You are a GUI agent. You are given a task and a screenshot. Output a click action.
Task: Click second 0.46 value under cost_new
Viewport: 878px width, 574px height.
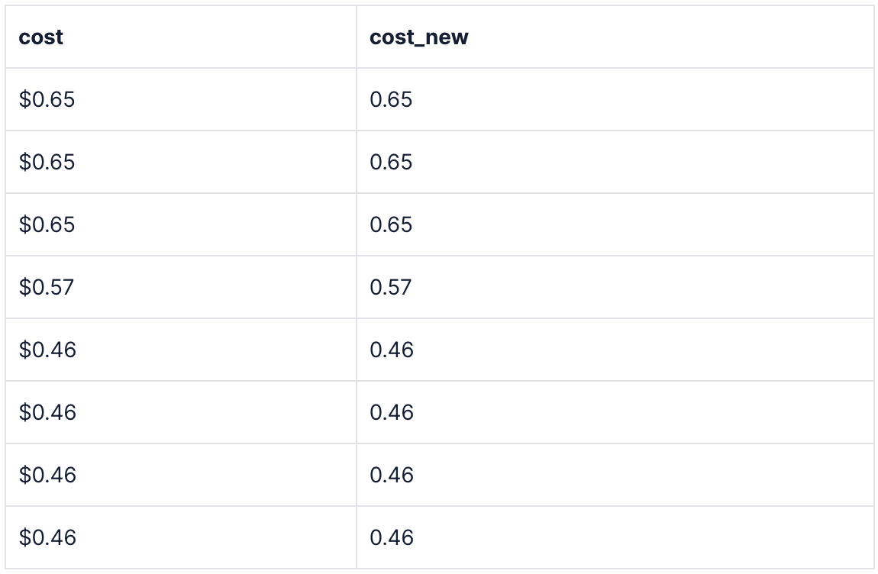click(x=391, y=413)
